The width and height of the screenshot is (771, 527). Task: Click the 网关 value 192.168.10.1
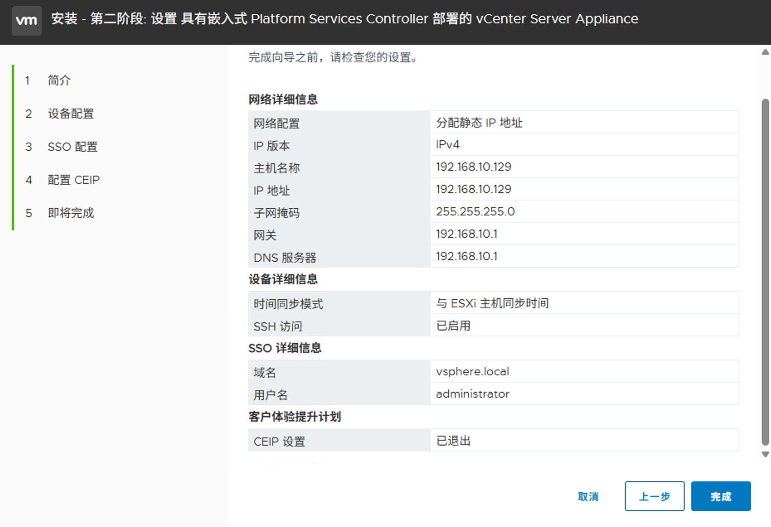[466, 234]
